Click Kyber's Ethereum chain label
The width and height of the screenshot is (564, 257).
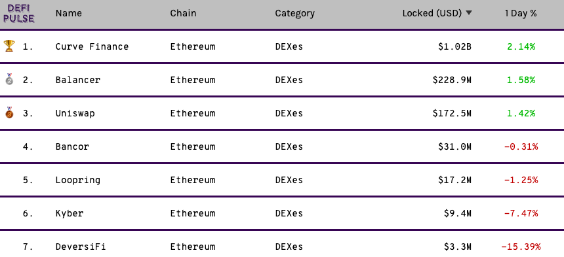(x=193, y=213)
